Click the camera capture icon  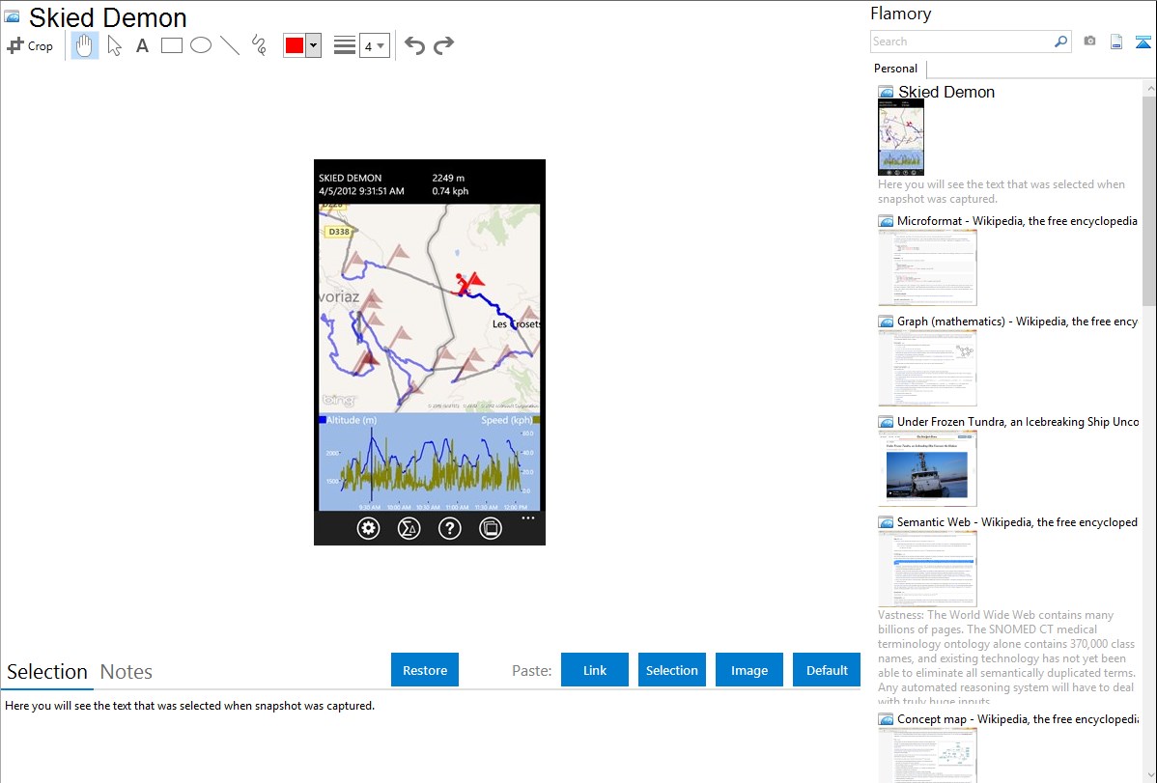pos(1089,42)
